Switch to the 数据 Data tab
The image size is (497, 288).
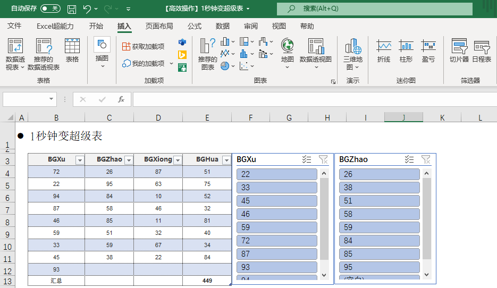(x=223, y=26)
